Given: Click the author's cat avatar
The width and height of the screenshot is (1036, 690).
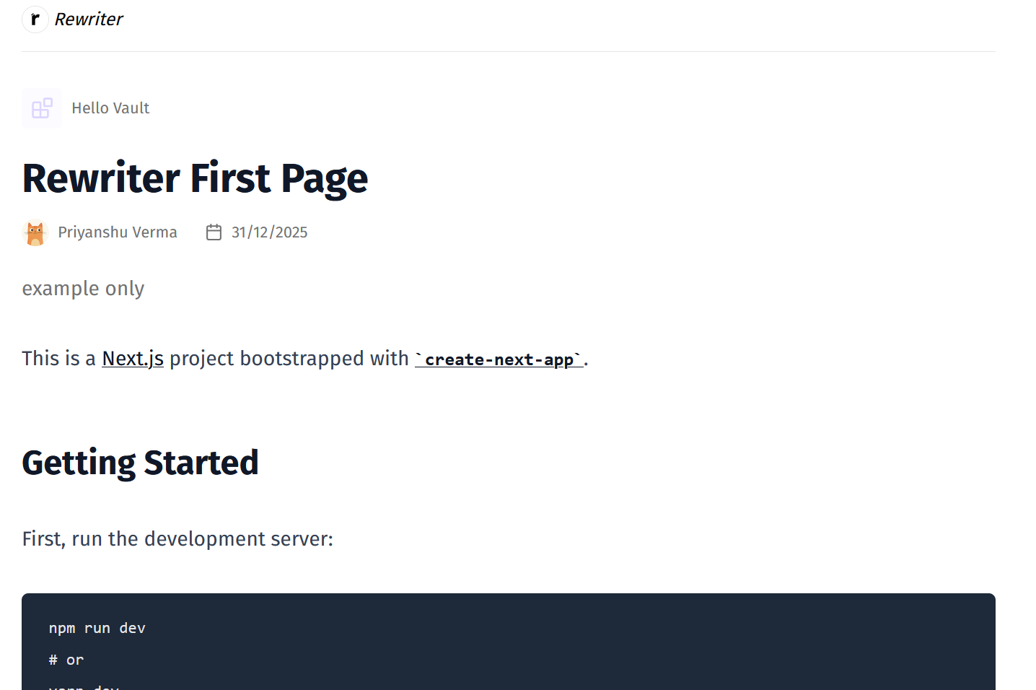Looking at the screenshot, I should [x=35, y=232].
